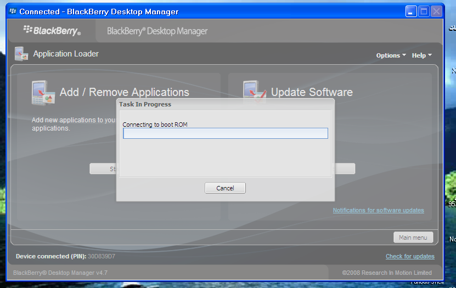The image size is (456, 288).
Task: Click the Add / Remove Applications heading
Action: [x=125, y=92]
